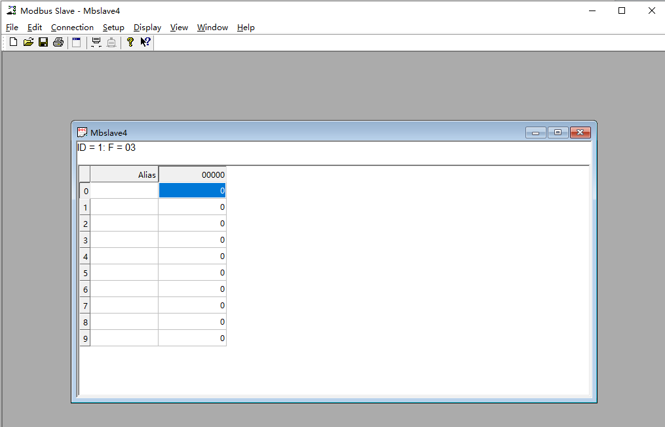The width and height of the screenshot is (665, 427).
Task: Select the Alias cell in row 2
Action: click(124, 223)
